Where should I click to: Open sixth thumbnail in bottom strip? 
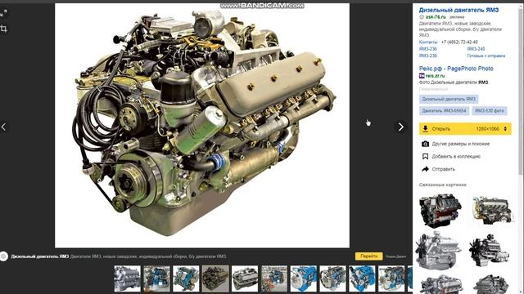pos(274,278)
